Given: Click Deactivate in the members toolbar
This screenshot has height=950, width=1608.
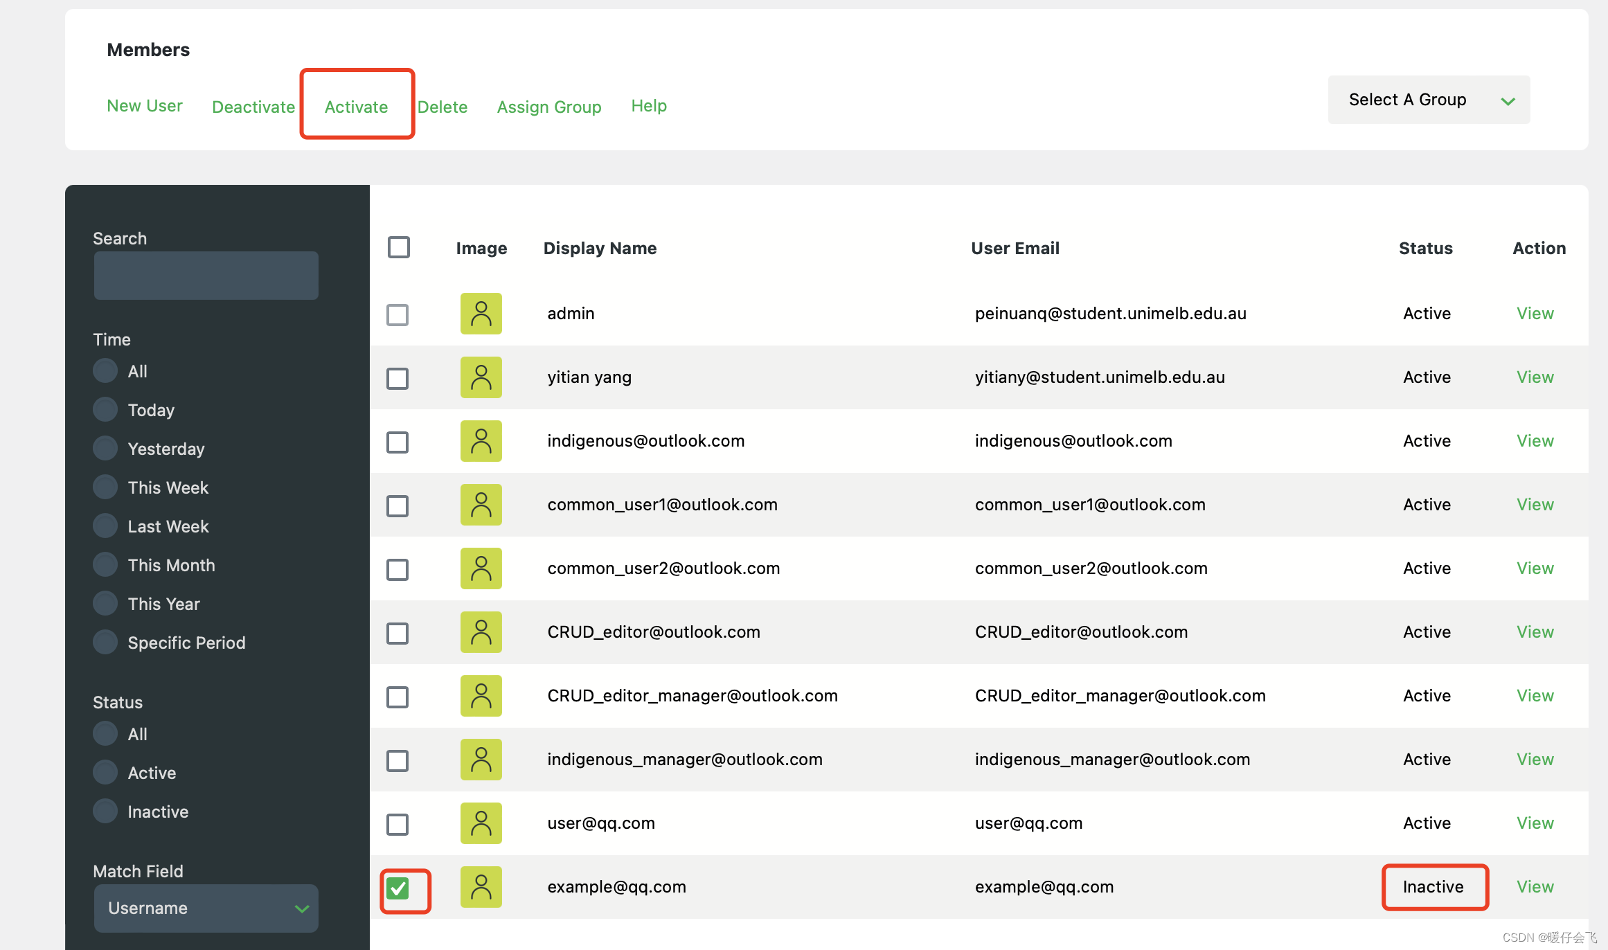Looking at the screenshot, I should pos(253,107).
